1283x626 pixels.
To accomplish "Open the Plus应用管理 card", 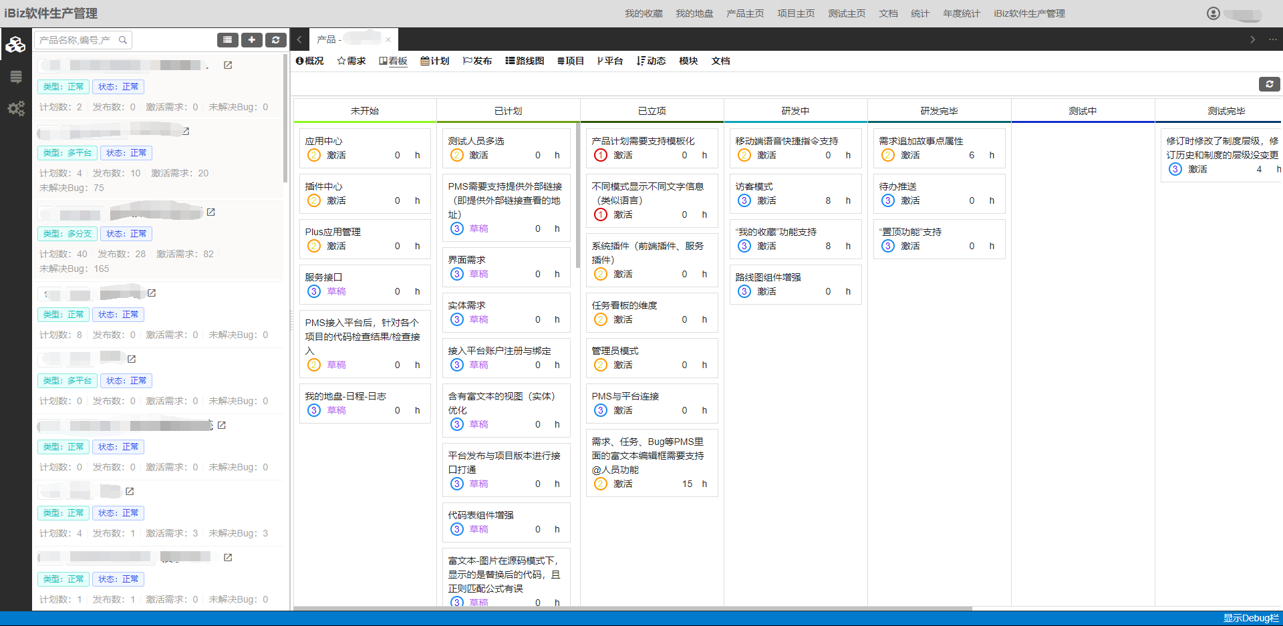I will [365, 239].
